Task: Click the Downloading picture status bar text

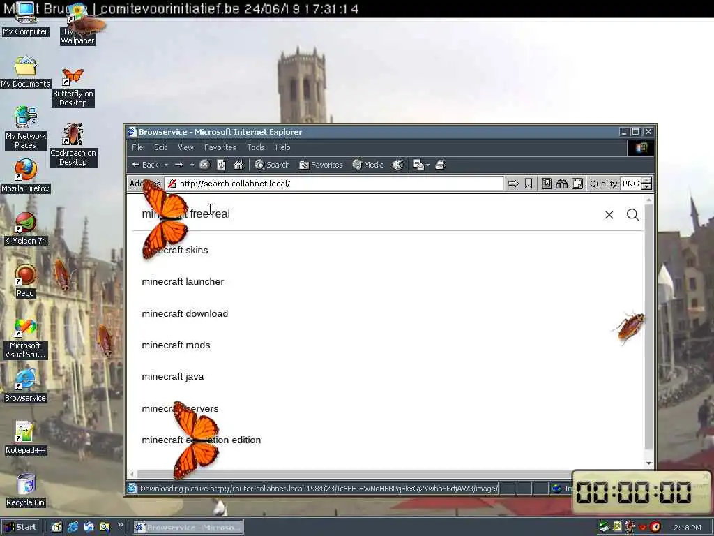Action: [319, 489]
